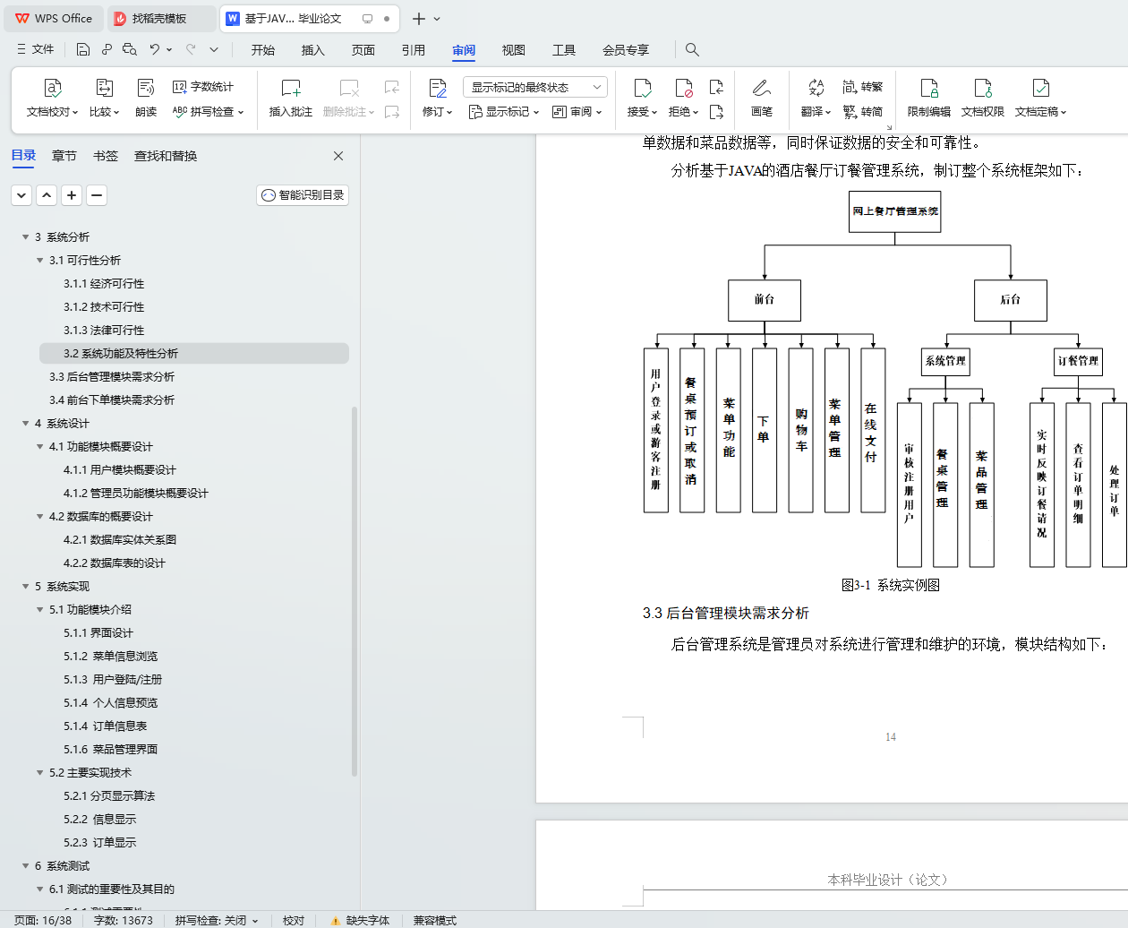Image resolution: width=1128 pixels, height=928 pixels.
Task: Select 3.2 系统功能及特性分析 entry
Action: (x=194, y=354)
